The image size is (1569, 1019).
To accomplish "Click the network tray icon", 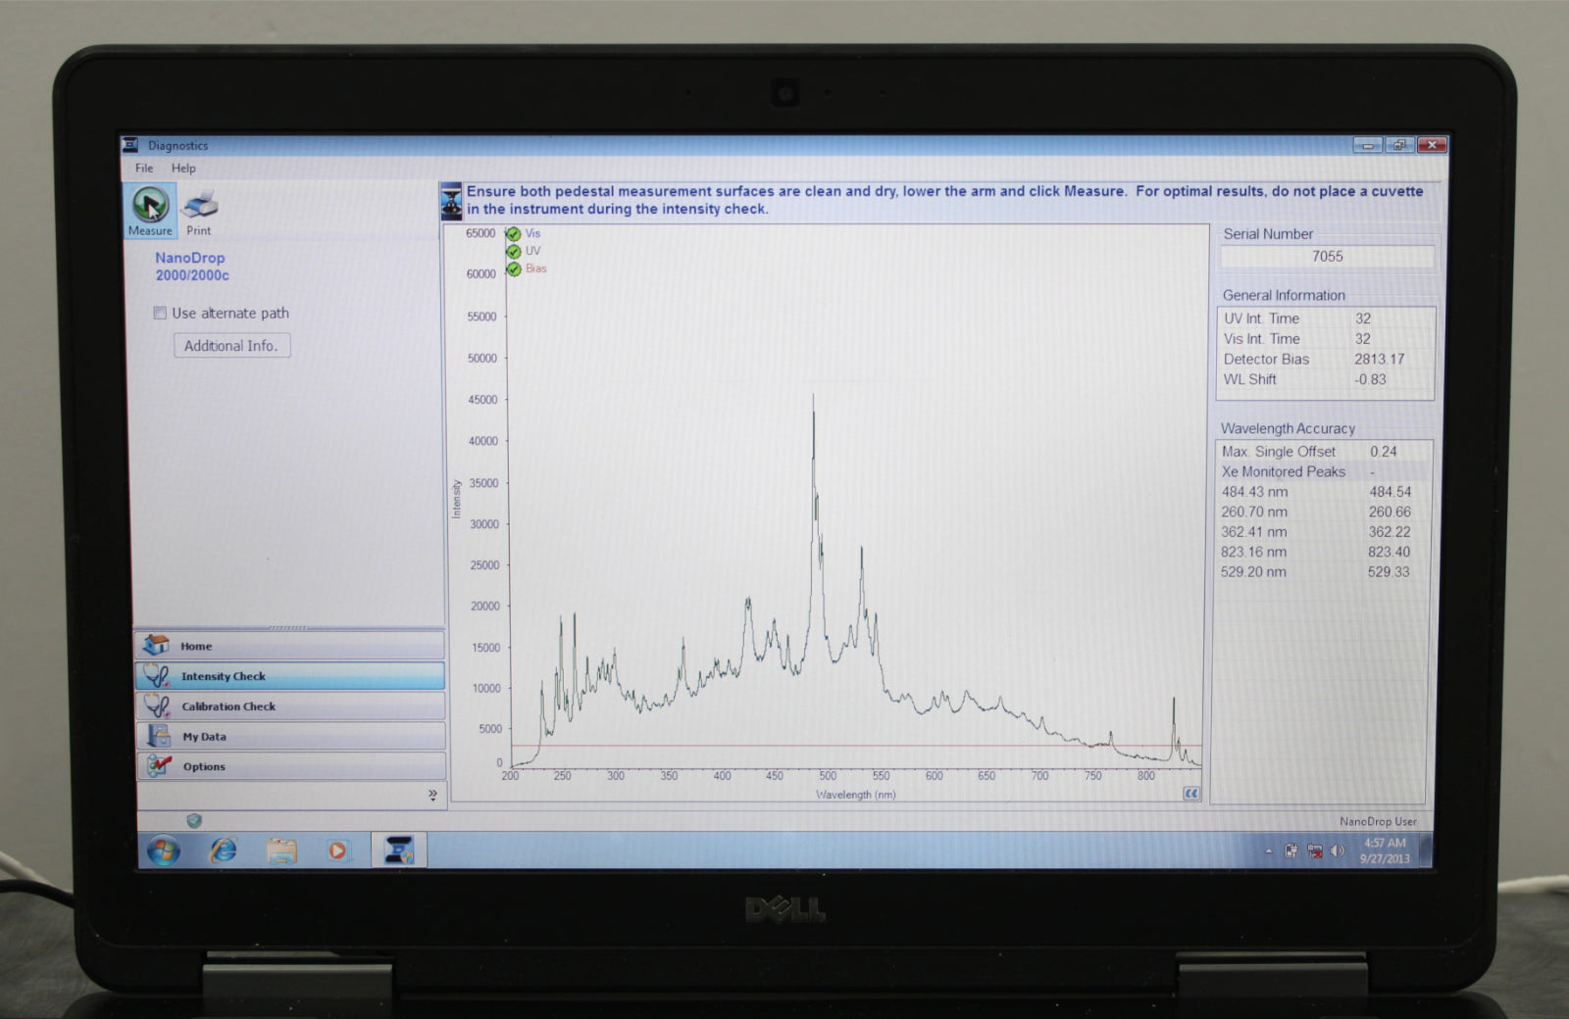I will (1315, 851).
